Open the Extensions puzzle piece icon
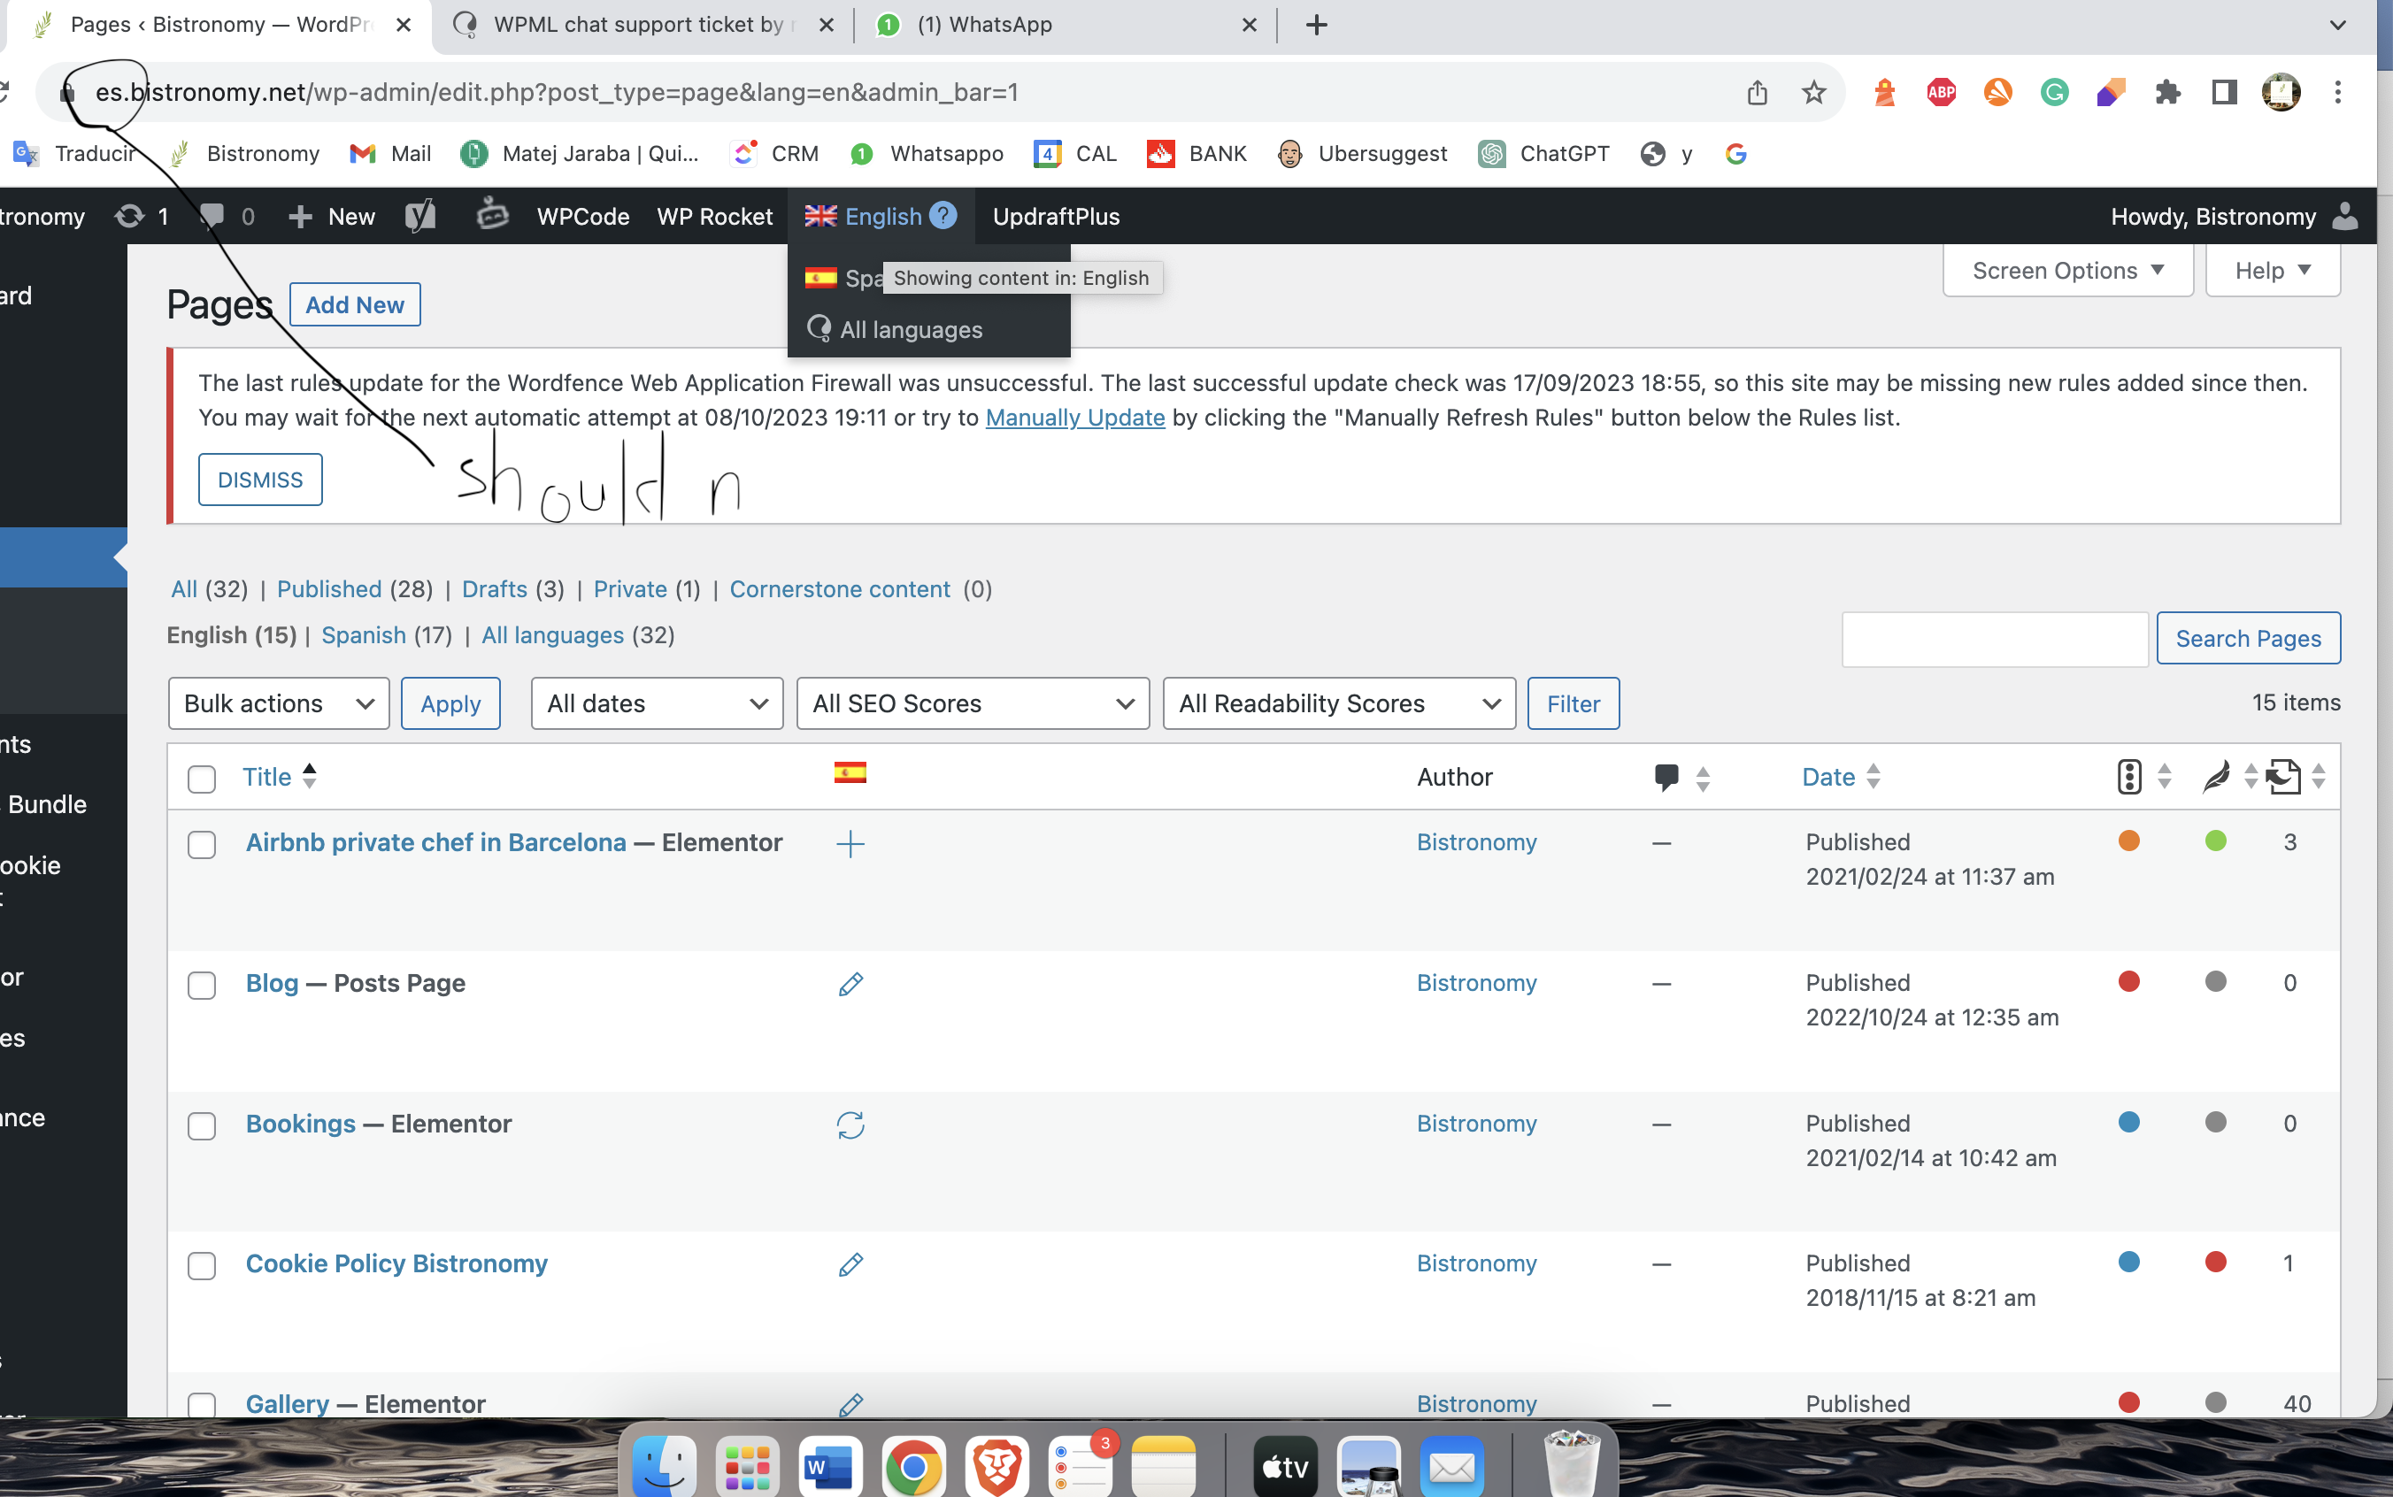The height and width of the screenshot is (1497, 2393). pyautogui.click(x=2167, y=92)
